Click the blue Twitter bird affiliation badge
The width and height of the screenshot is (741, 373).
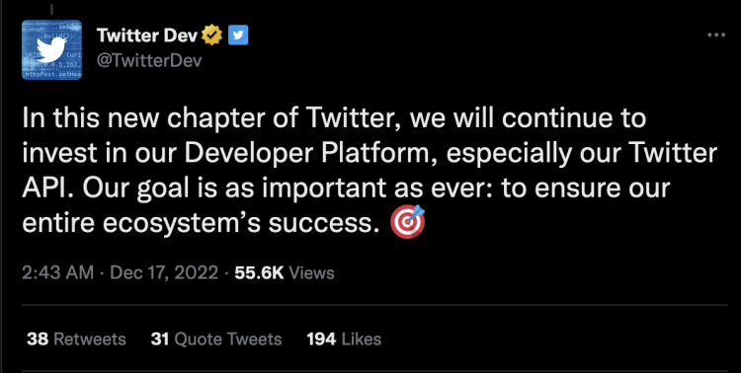pyautogui.click(x=238, y=36)
